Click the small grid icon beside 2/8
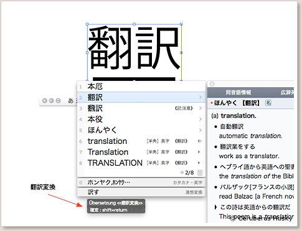This screenshot has width=302, height=231. click(200, 172)
